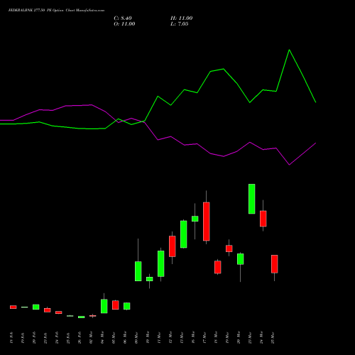Click the FEDERALBNK 277.50 PE chart title
Viewport: 355px width, 355px height.
click(56, 11)
